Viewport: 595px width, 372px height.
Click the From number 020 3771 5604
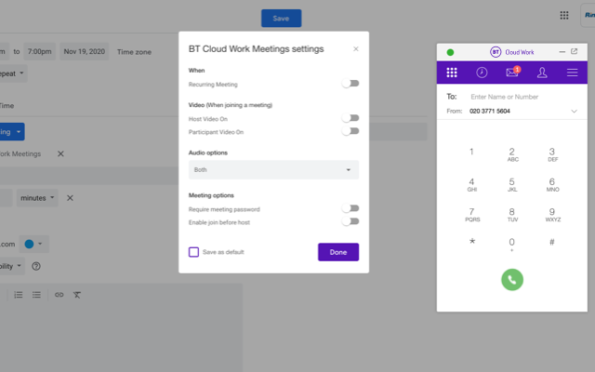[x=490, y=112]
